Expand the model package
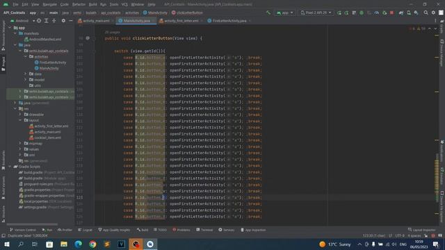Viewport: 445px width, 250px height. click(x=26, y=80)
